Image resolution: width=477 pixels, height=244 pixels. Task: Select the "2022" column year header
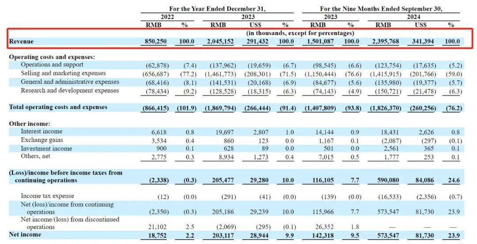pyautogui.click(x=167, y=17)
